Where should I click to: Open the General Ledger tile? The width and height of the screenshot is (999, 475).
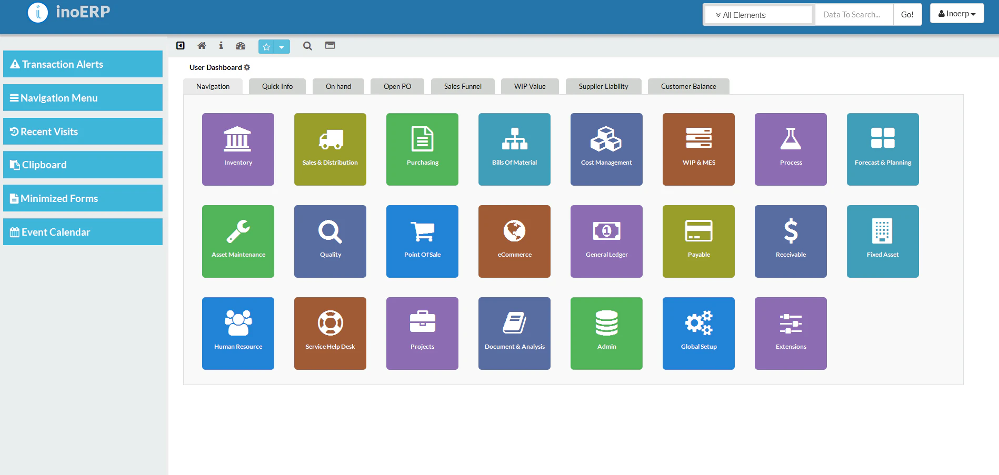coord(606,241)
